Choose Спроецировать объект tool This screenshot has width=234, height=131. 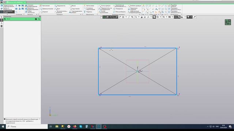(x=76, y=12)
